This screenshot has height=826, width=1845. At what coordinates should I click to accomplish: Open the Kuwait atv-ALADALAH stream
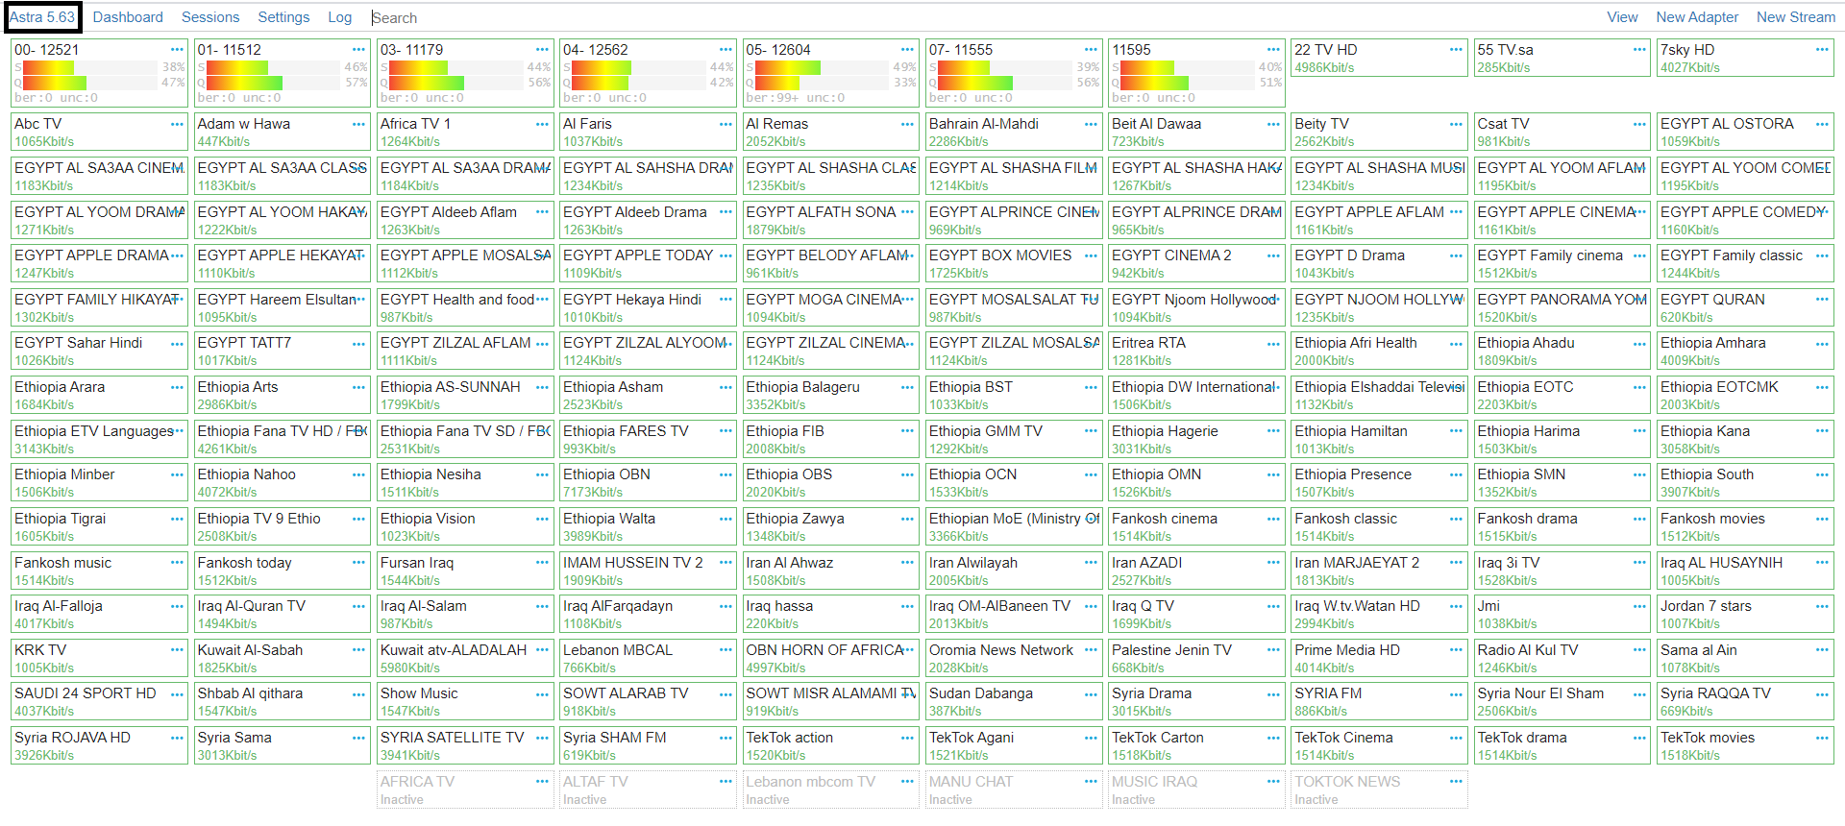[x=453, y=650]
